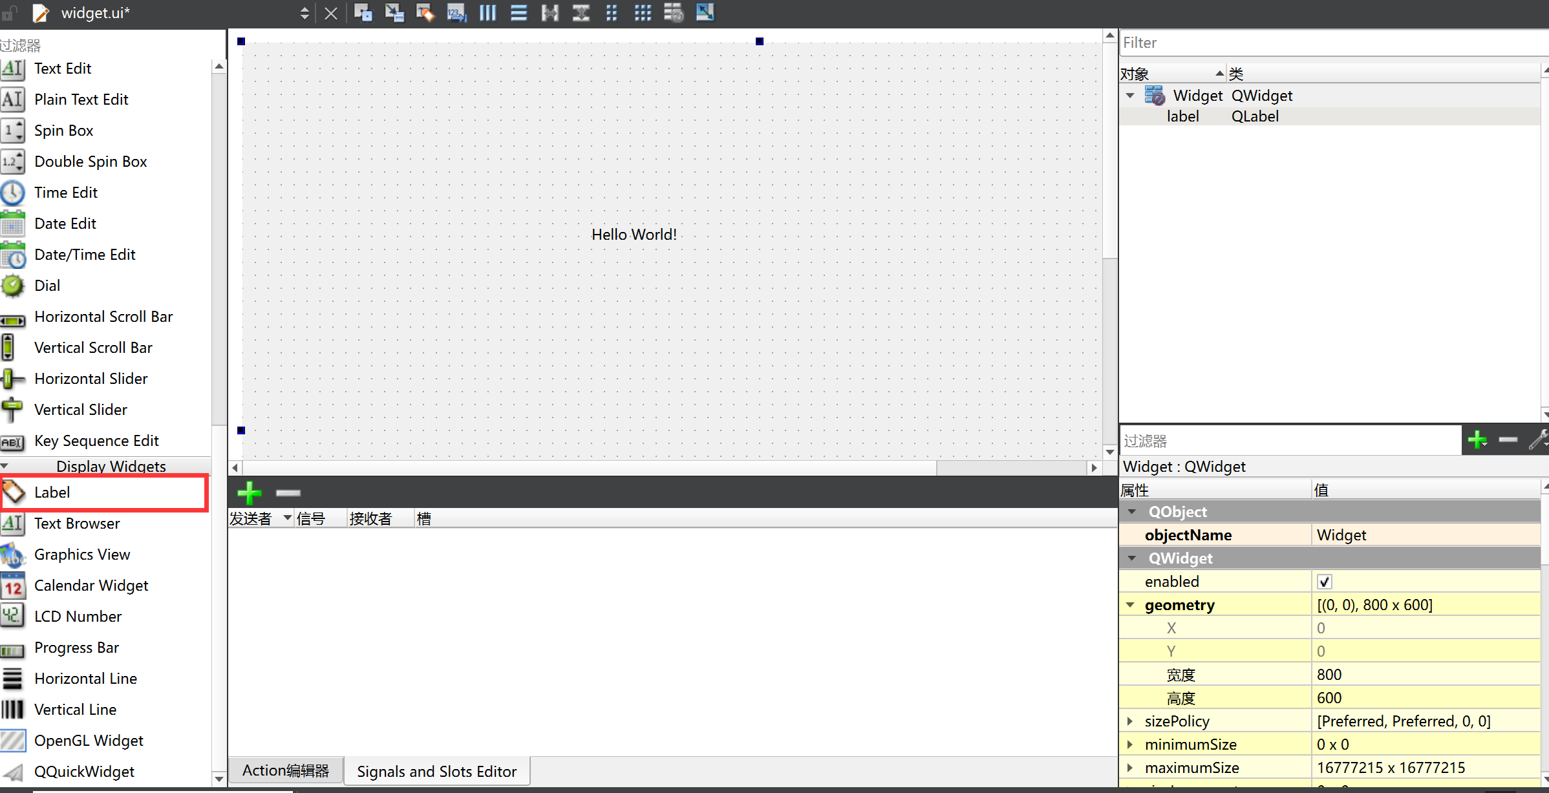Switch to Edit Signals/Slots mode icon
The width and height of the screenshot is (1549, 793).
click(x=394, y=13)
